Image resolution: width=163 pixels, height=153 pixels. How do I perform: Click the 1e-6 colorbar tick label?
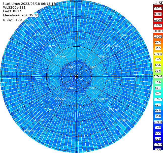pos(158,82)
